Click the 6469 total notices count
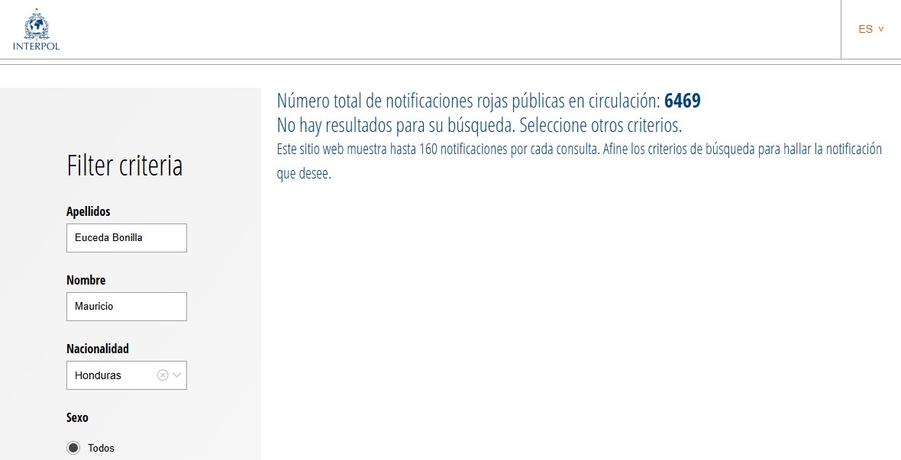Viewport: 901px width, 460px height. 682,101
